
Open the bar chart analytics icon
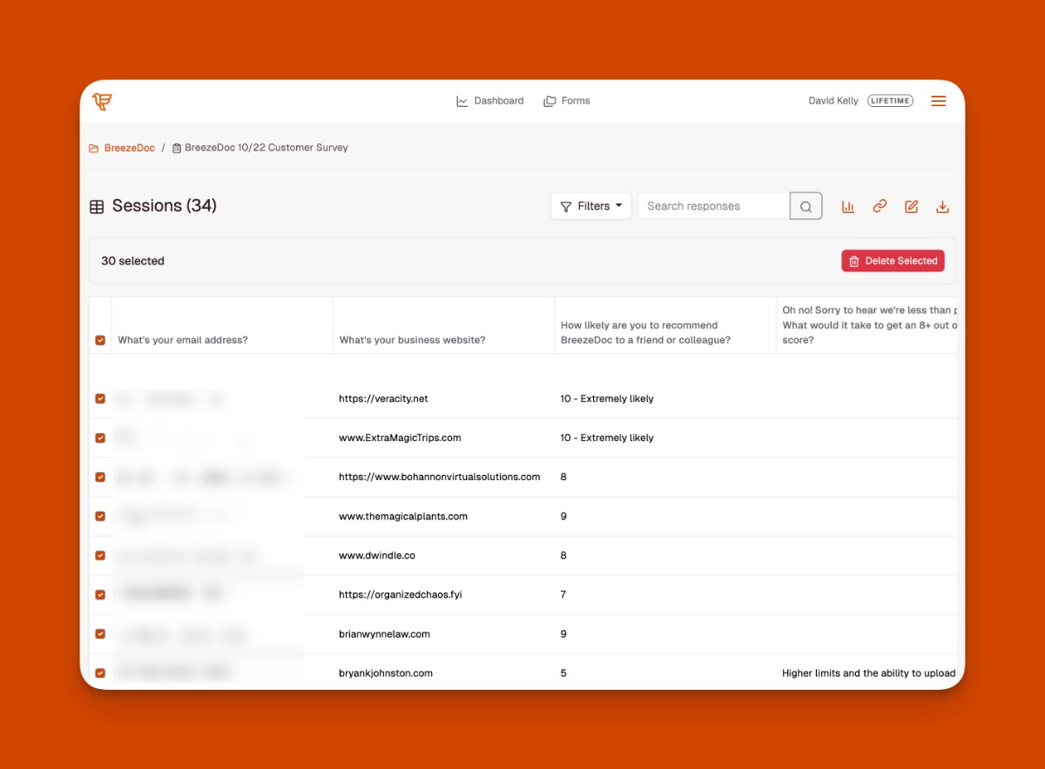847,206
